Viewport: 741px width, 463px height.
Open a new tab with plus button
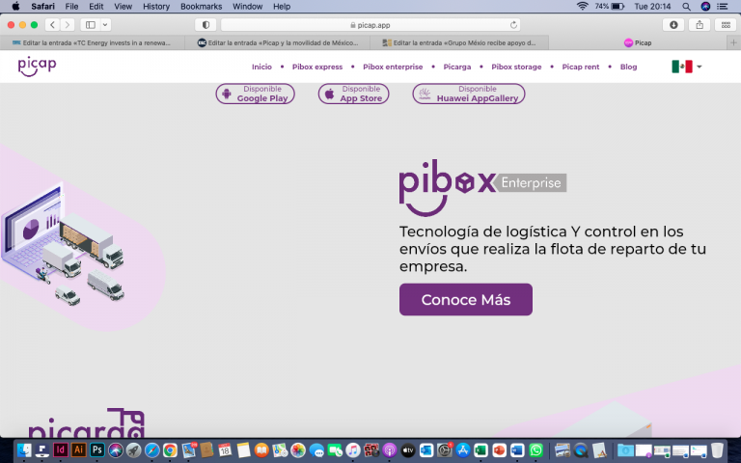(x=733, y=42)
